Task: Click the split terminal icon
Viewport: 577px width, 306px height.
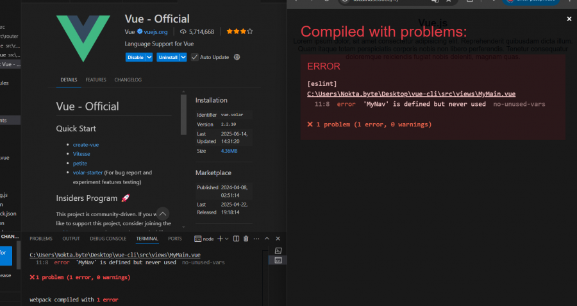Action: [236, 239]
